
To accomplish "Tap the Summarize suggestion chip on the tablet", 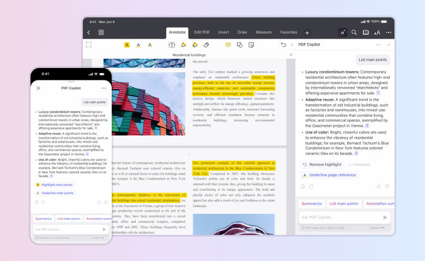I will point(312,204).
